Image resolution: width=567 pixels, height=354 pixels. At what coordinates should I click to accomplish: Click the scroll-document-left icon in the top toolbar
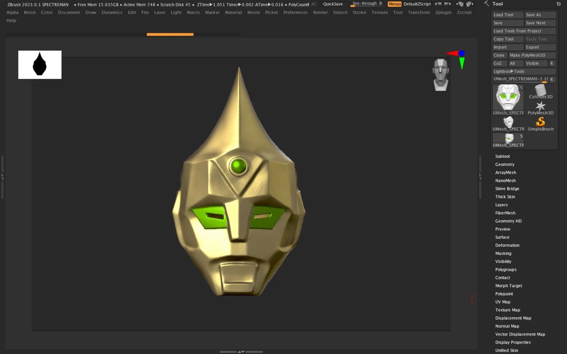460,4
